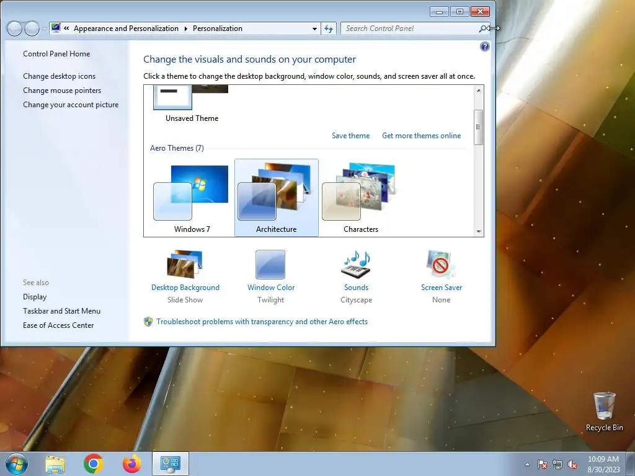This screenshot has height=476, width=635.
Task: Click the Window Color label
Action: (x=270, y=288)
